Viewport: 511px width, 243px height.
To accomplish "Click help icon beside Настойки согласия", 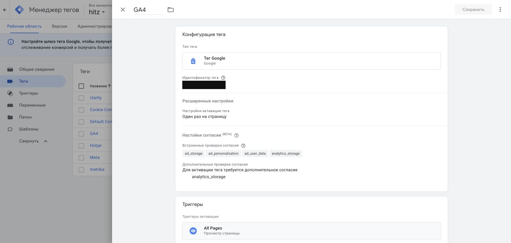I will point(236,135).
